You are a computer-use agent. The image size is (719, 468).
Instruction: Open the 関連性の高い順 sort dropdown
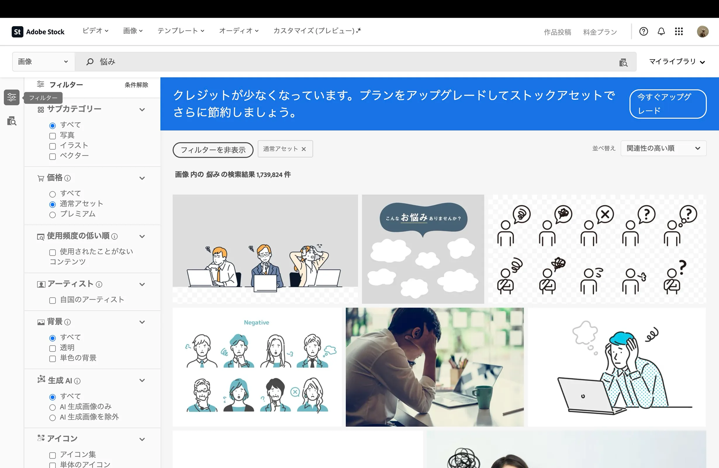[x=663, y=148]
